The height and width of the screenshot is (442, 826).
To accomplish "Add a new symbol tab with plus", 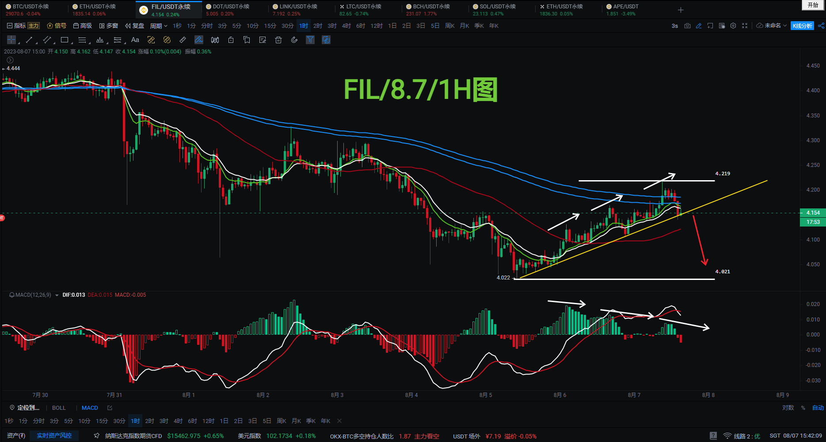I will click(681, 10).
